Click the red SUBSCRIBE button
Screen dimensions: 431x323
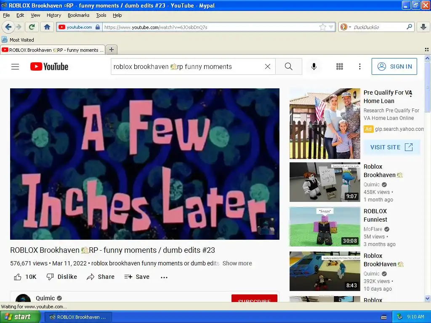coord(254,299)
